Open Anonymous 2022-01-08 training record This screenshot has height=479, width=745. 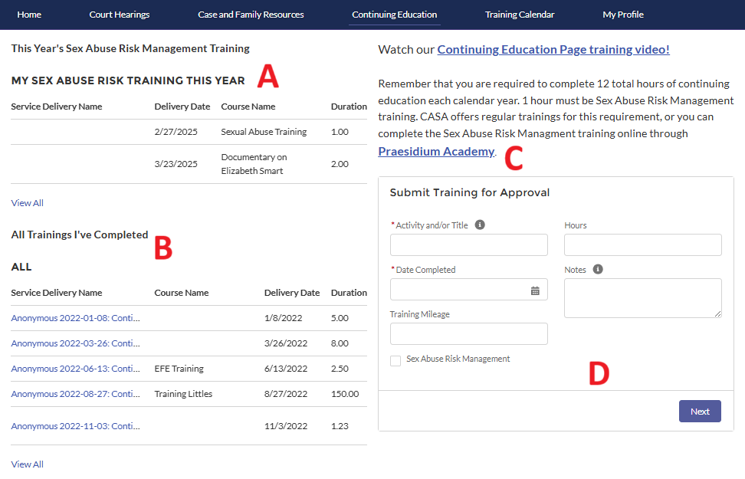click(75, 318)
